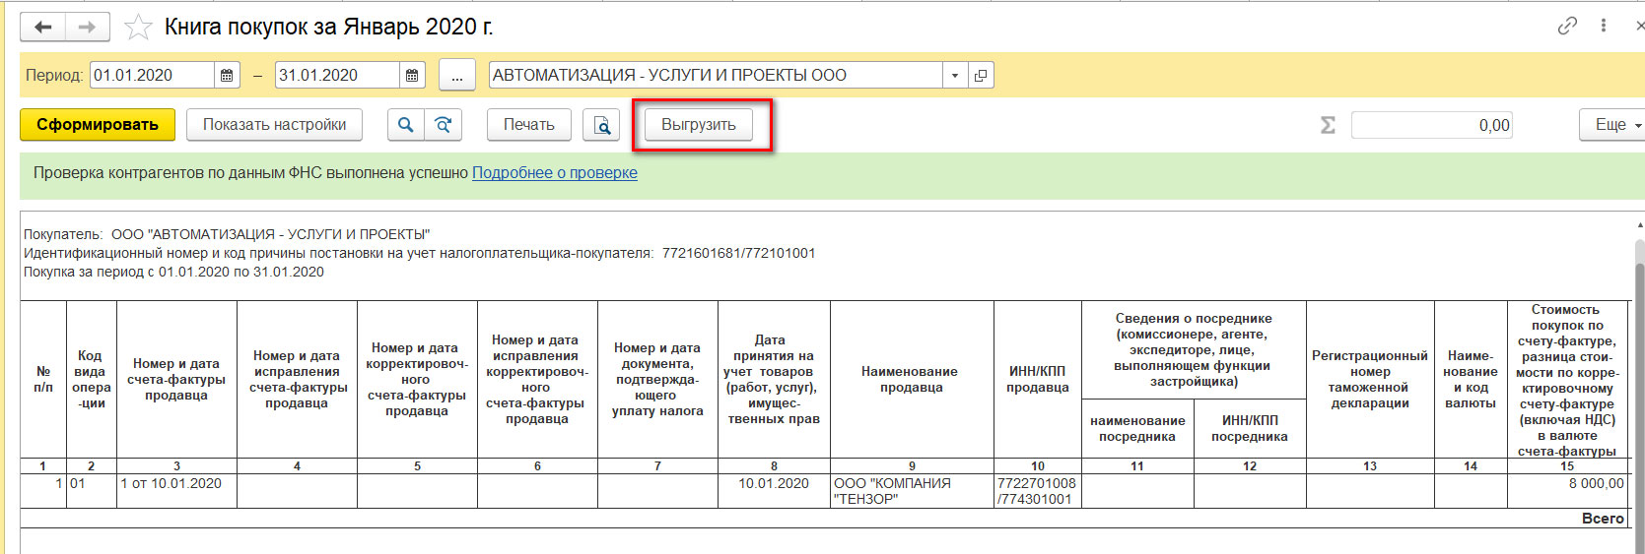The height and width of the screenshot is (554, 1645).
Task: Click the back navigation arrow
Action: point(42,28)
